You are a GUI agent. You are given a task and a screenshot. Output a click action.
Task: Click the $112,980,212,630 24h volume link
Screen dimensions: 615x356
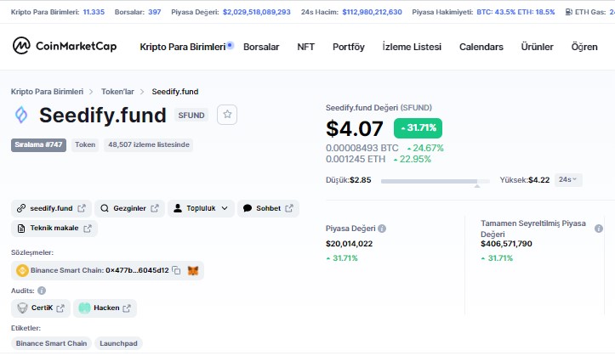pyautogui.click(x=373, y=12)
